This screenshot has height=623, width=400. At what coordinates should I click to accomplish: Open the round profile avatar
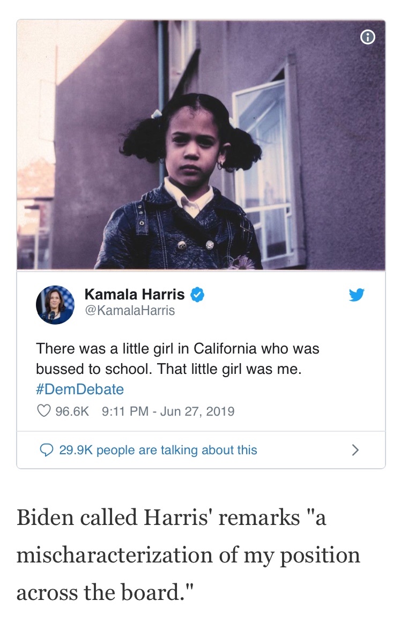[55, 304]
